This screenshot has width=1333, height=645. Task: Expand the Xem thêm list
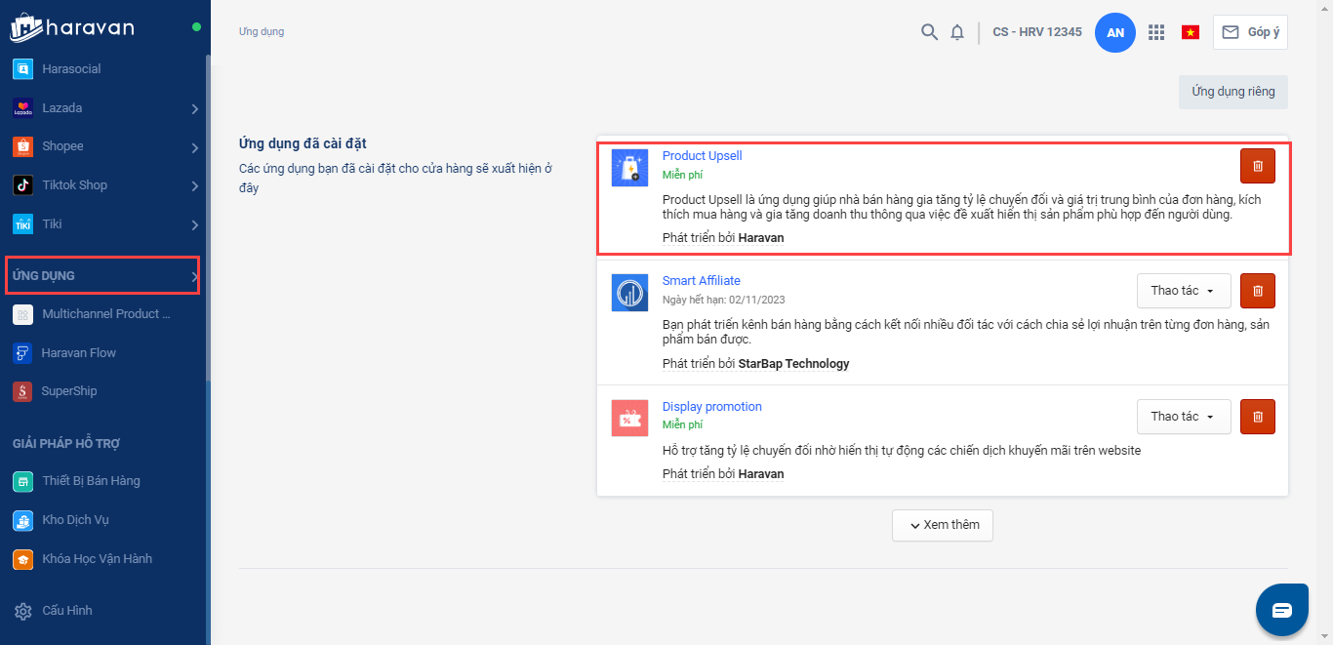pos(942,525)
